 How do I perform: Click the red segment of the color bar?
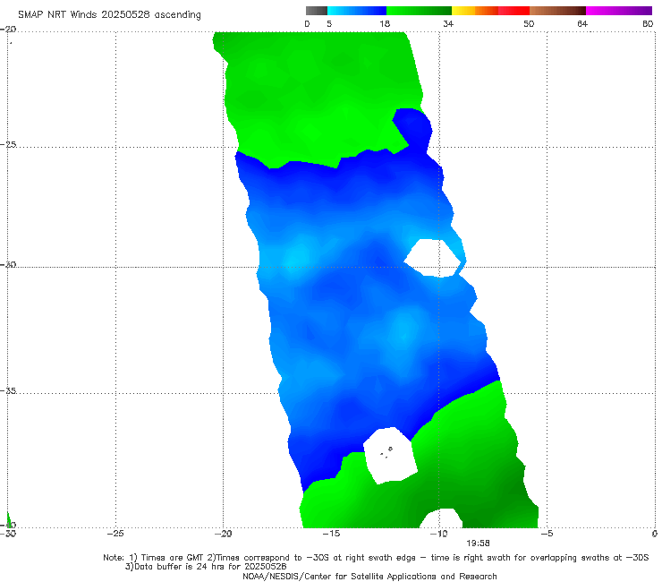coord(513,11)
